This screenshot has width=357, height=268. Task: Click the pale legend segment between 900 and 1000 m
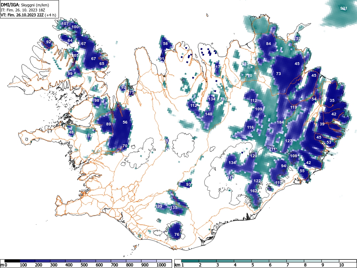click(x=149, y=261)
